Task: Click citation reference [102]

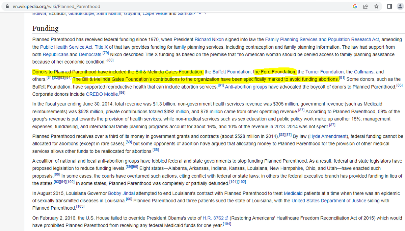Action: [x=242, y=182]
